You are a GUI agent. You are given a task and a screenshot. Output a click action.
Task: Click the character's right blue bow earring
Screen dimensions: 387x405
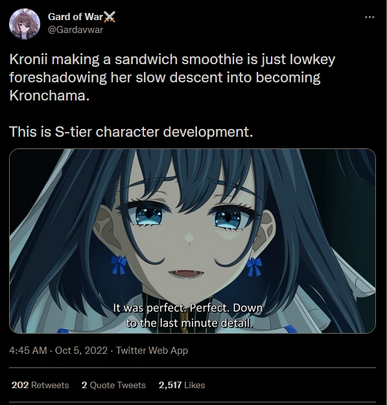click(254, 266)
